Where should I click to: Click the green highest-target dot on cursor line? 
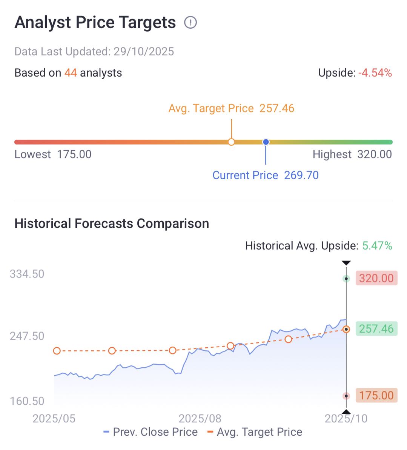(346, 279)
